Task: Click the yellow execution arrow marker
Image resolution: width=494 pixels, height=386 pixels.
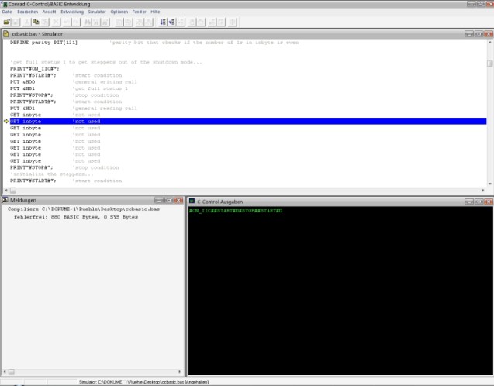Action: coord(6,121)
